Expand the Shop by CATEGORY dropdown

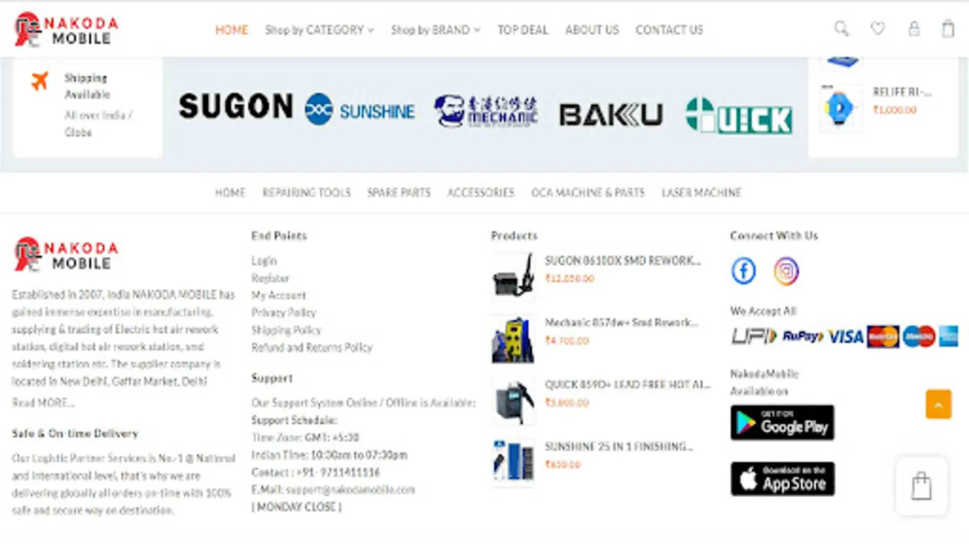click(x=319, y=30)
